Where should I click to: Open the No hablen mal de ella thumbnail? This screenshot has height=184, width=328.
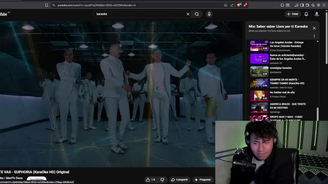pyautogui.click(x=259, y=96)
